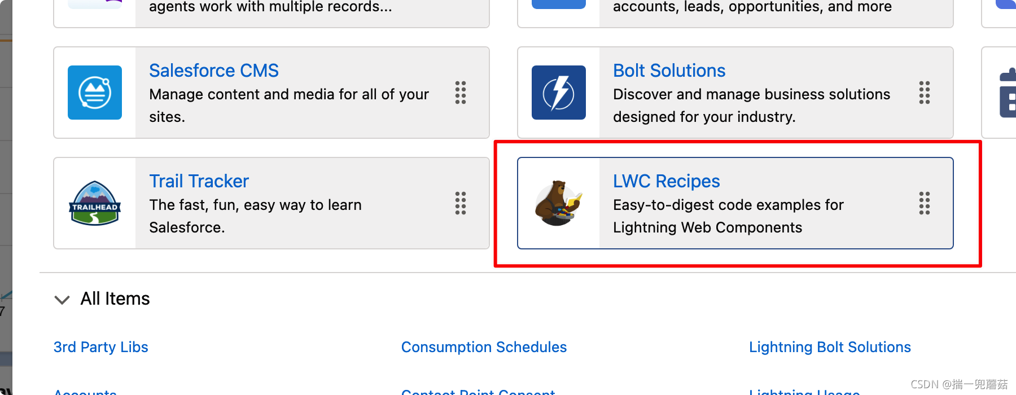Click the Salesforce CMS app icon
The width and height of the screenshot is (1016, 395).
coord(94,92)
